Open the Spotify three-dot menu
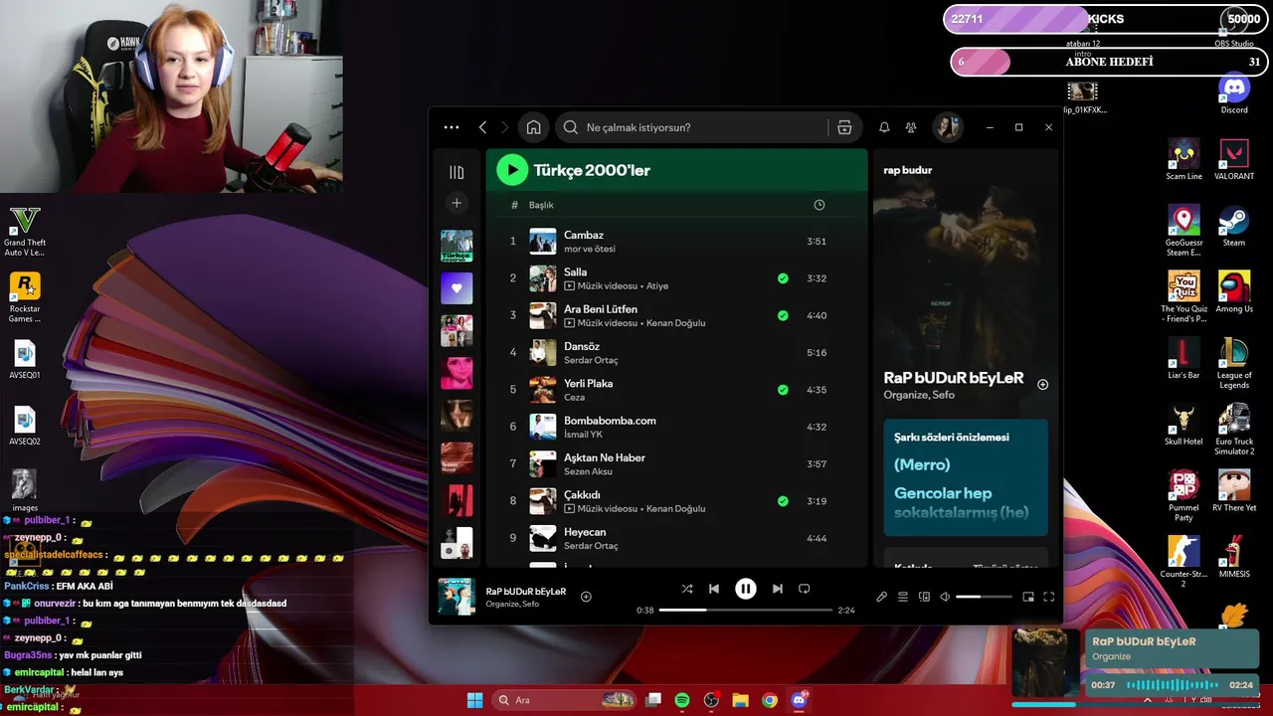Image resolution: width=1273 pixels, height=716 pixels. pos(452,127)
